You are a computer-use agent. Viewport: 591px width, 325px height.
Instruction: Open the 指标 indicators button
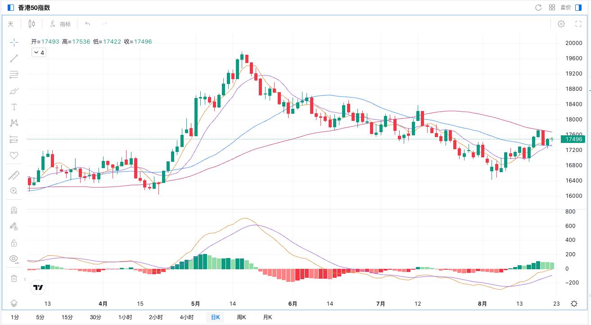pyautogui.click(x=60, y=24)
